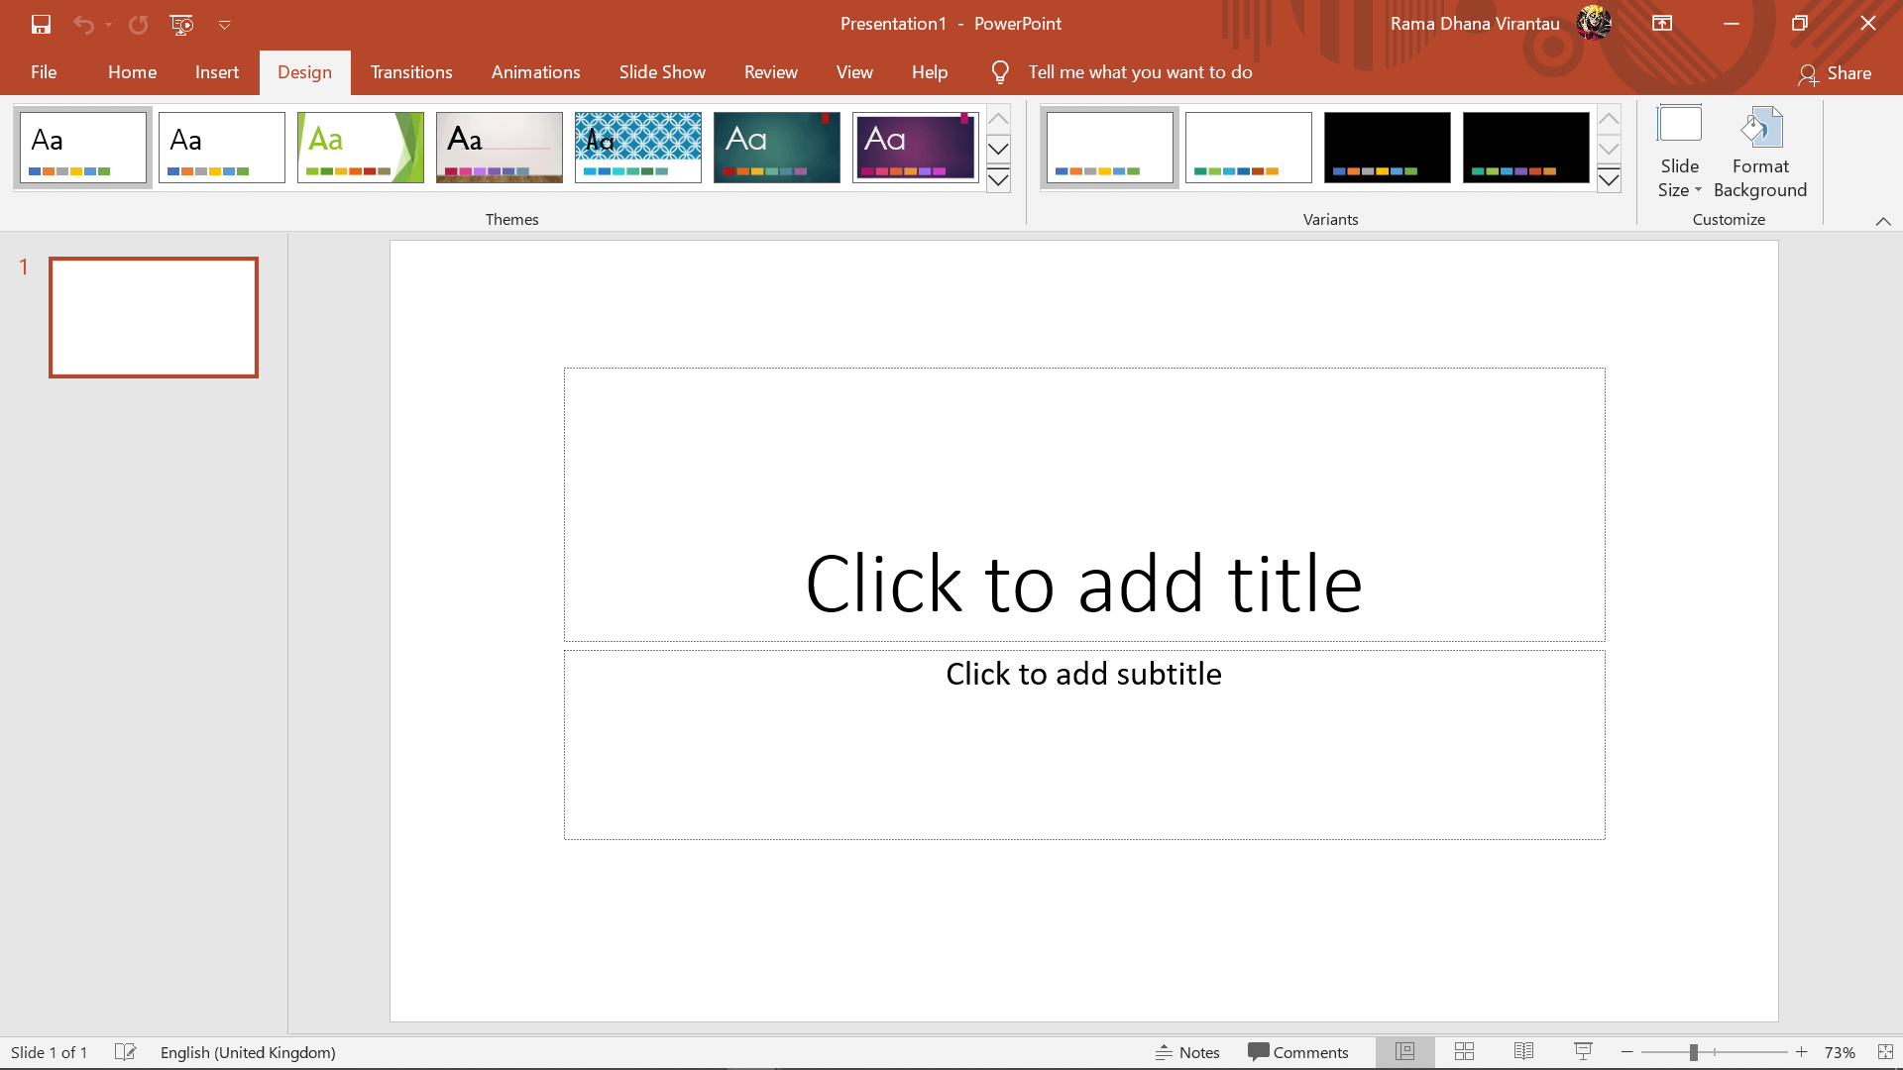
Task: Toggle the Notes pane
Action: coord(1187,1052)
